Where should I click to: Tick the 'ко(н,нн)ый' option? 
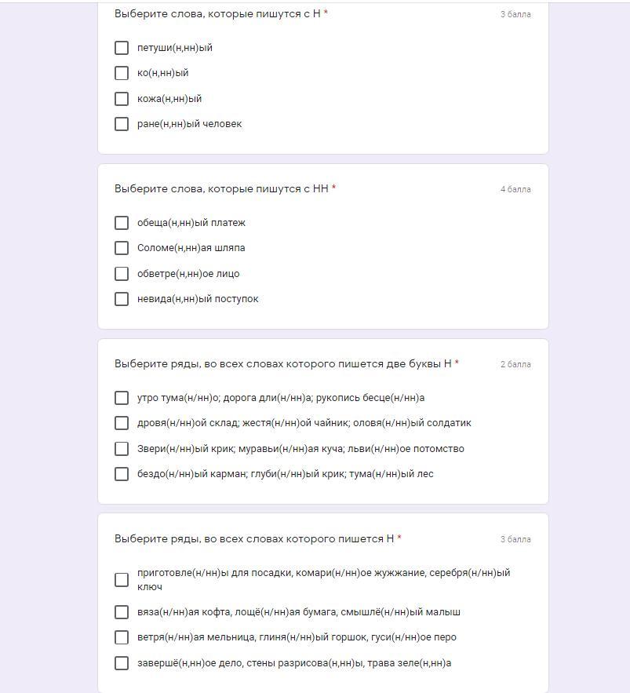122,73
